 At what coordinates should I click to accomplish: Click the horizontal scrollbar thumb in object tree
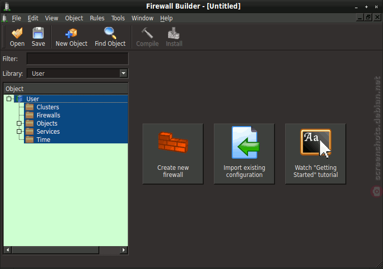pos(56,250)
